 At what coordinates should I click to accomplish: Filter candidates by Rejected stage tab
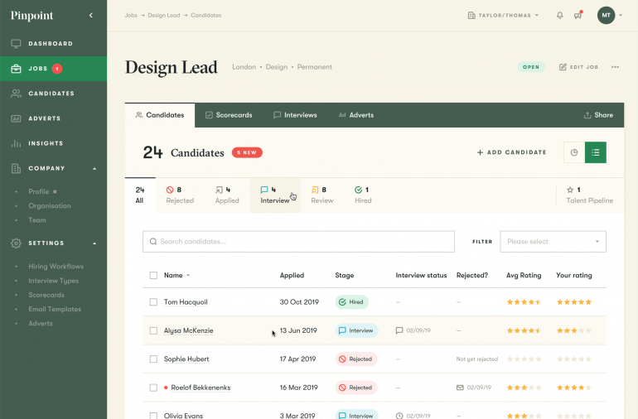point(179,195)
